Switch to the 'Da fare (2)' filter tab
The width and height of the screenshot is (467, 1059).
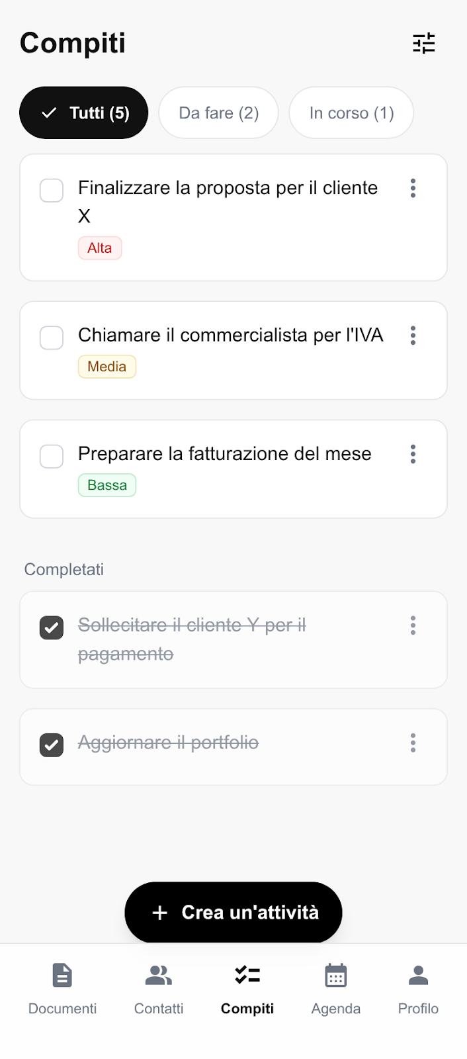click(218, 113)
